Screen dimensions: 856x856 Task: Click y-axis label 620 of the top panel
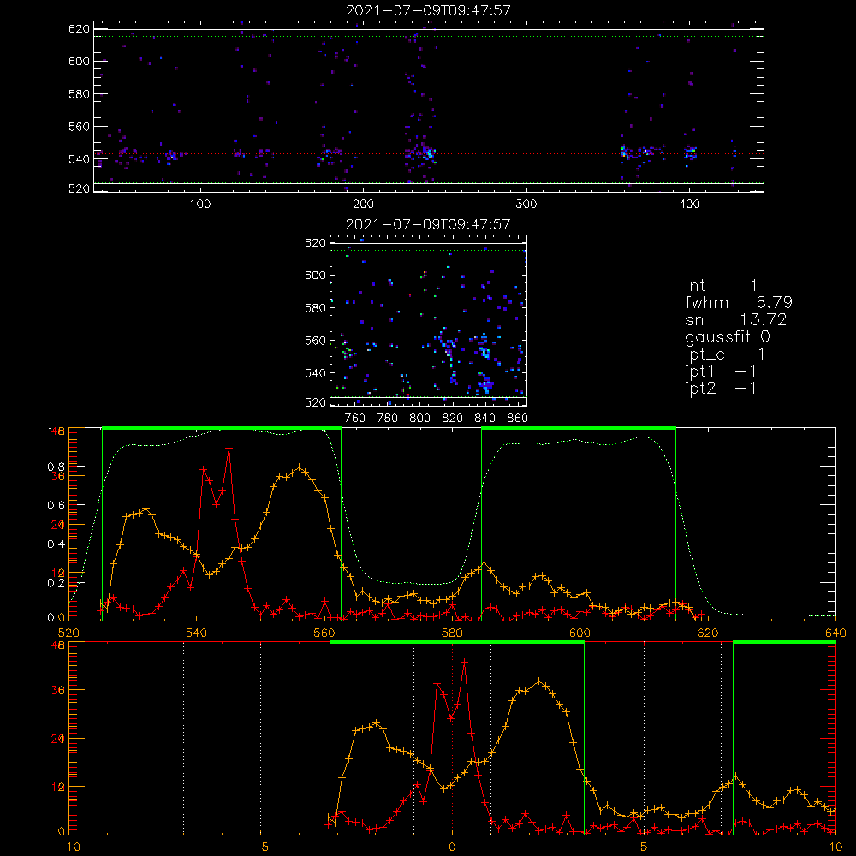click(79, 29)
